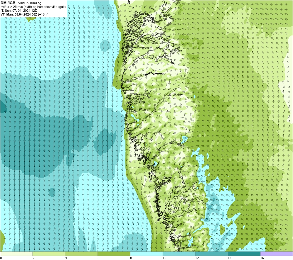Select the 4–6 m/s green swatch
293x260 pixels.
81,254
